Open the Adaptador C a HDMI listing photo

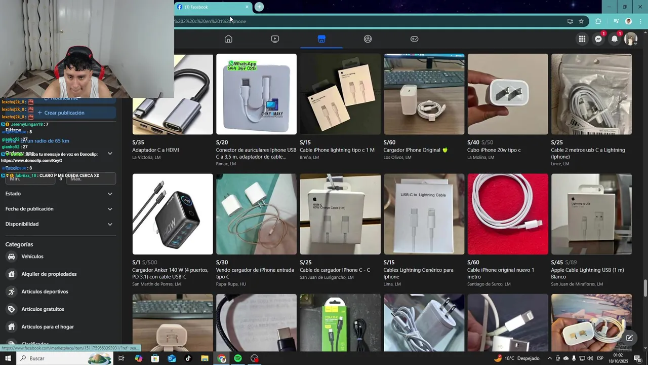[x=173, y=94]
